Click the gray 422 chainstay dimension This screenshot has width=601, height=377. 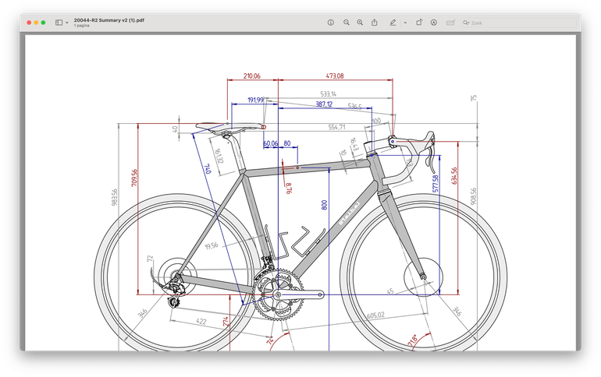click(201, 321)
